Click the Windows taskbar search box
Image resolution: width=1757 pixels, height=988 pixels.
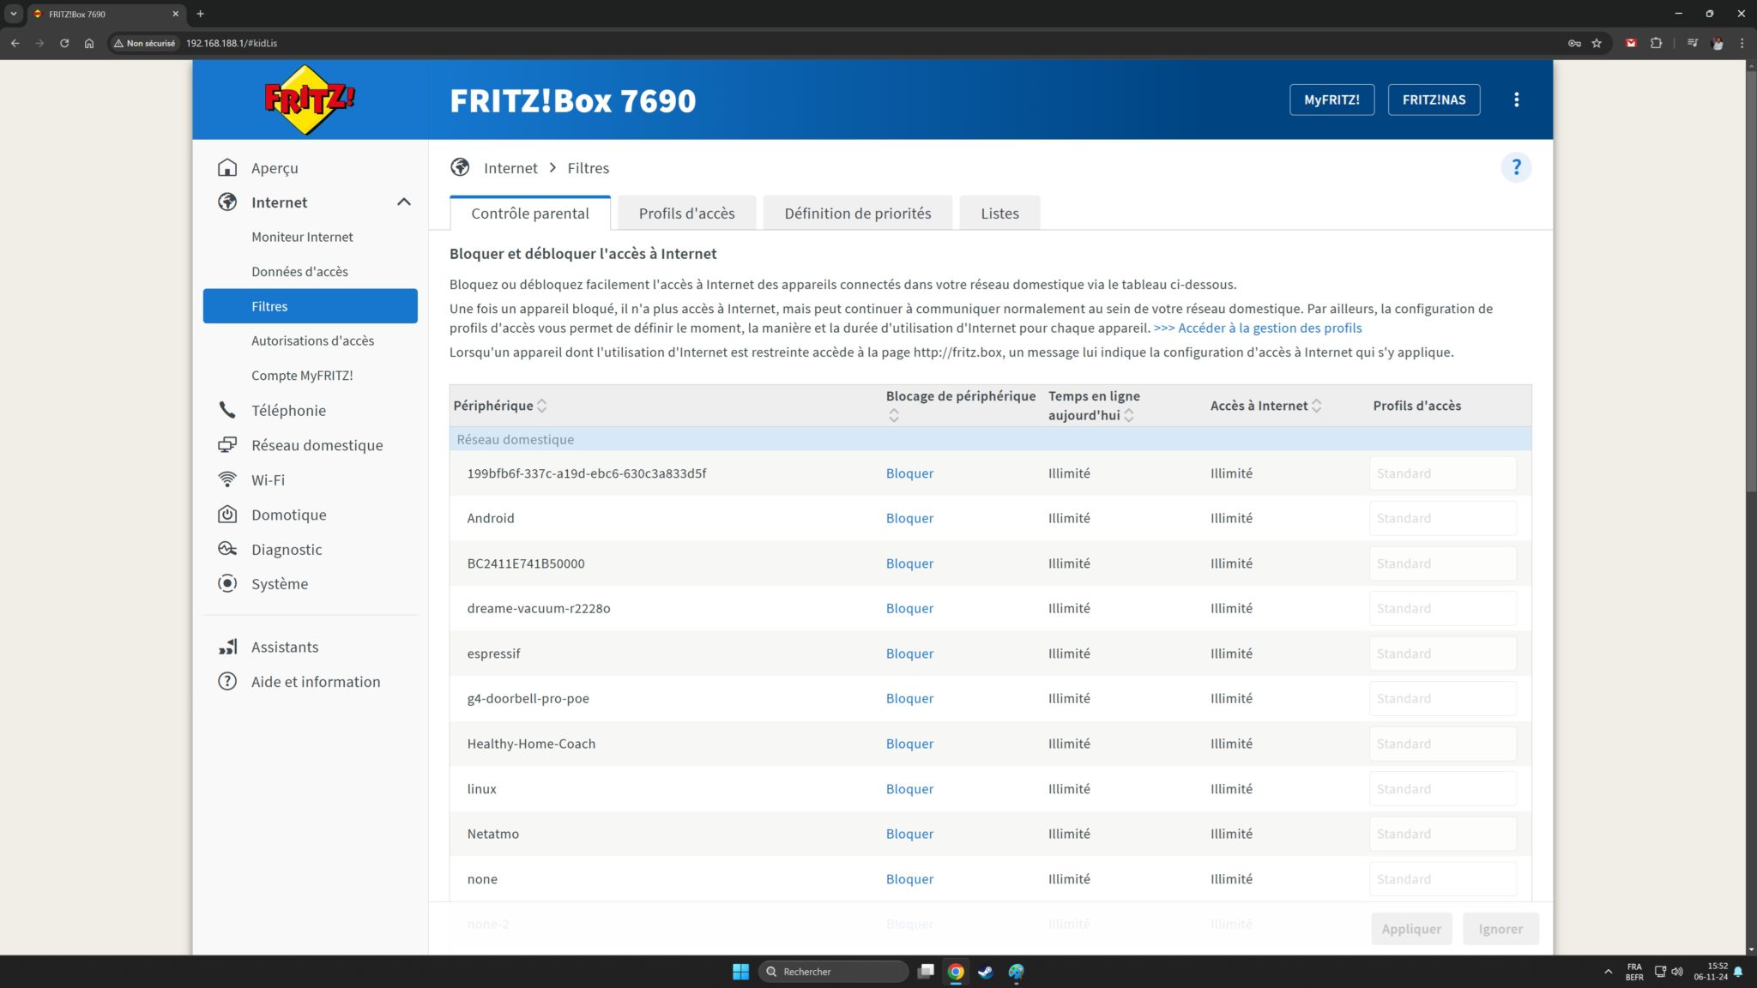pos(833,971)
